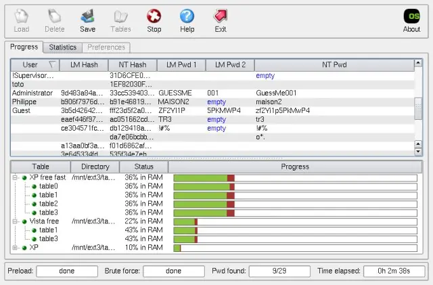The image size is (433, 285).
Task: Collapse the Vista free tree node
Action: point(15,221)
